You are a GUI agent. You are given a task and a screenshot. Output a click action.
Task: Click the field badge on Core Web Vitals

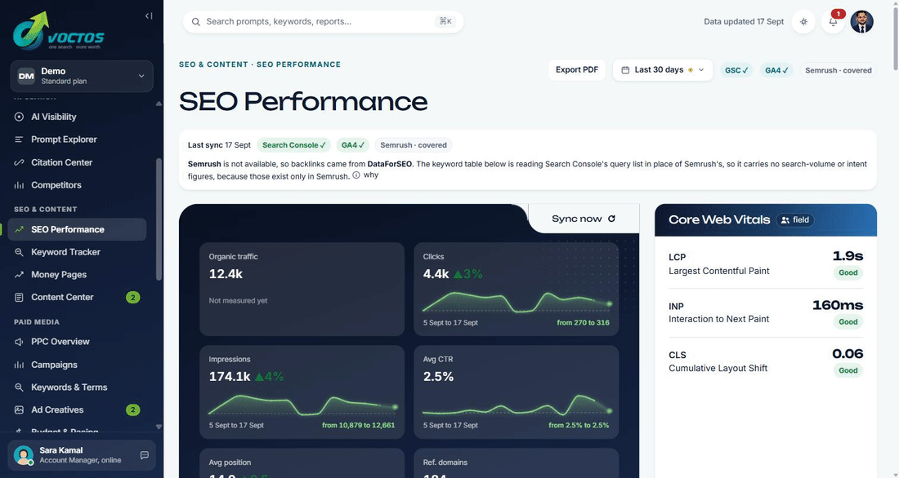coord(795,219)
